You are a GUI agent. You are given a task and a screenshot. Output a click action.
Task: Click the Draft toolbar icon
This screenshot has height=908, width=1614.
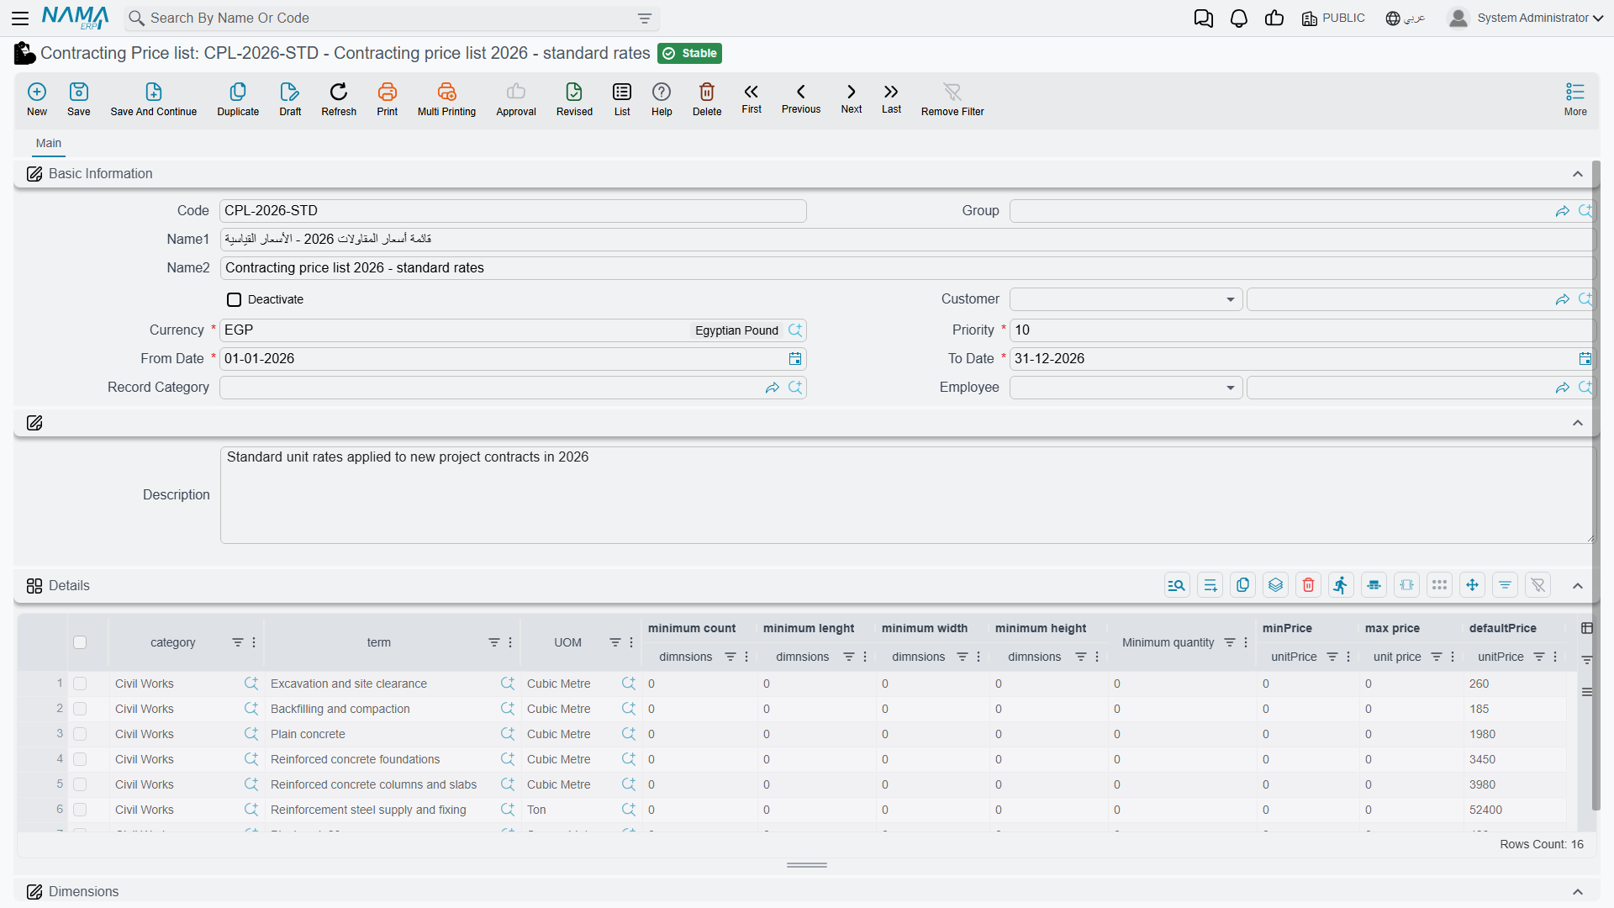pyautogui.click(x=290, y=99)
